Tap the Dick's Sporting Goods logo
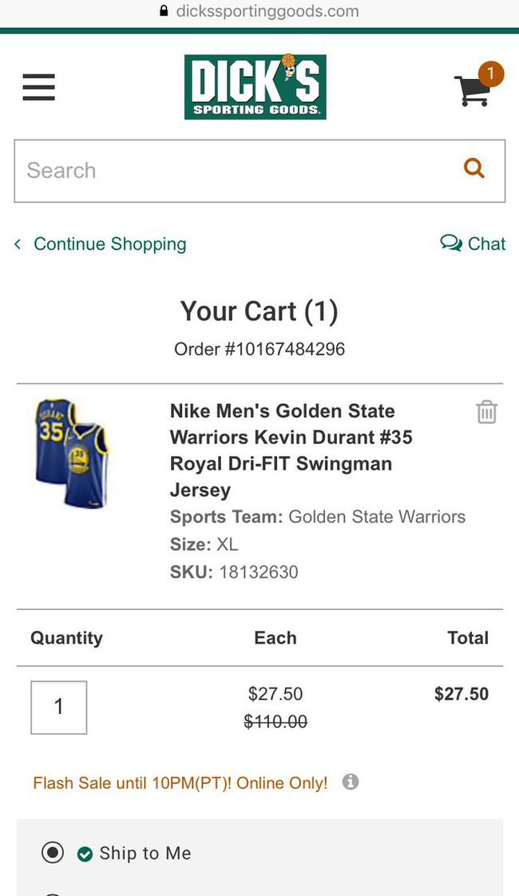Screen dimensions: 519x896 pos(255,86)
